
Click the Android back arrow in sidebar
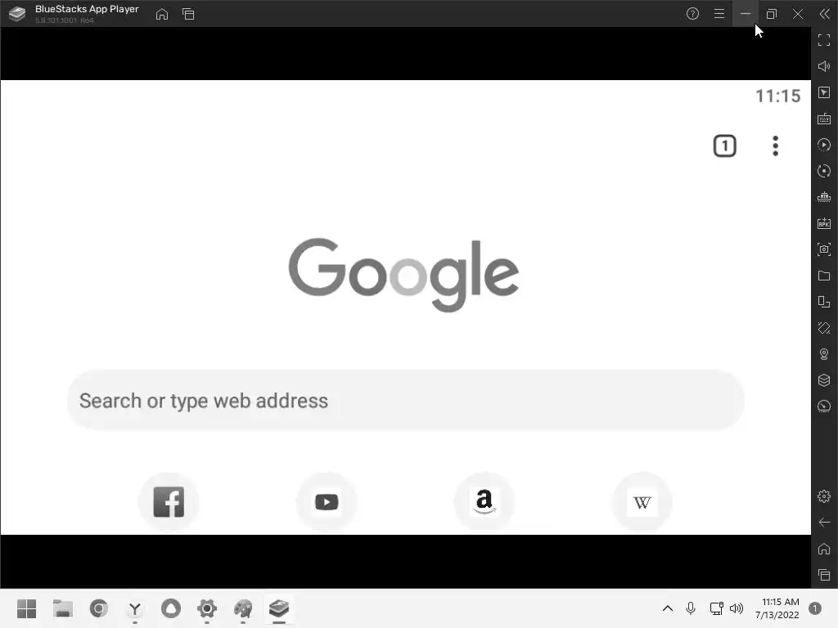[x=824, y=523]
